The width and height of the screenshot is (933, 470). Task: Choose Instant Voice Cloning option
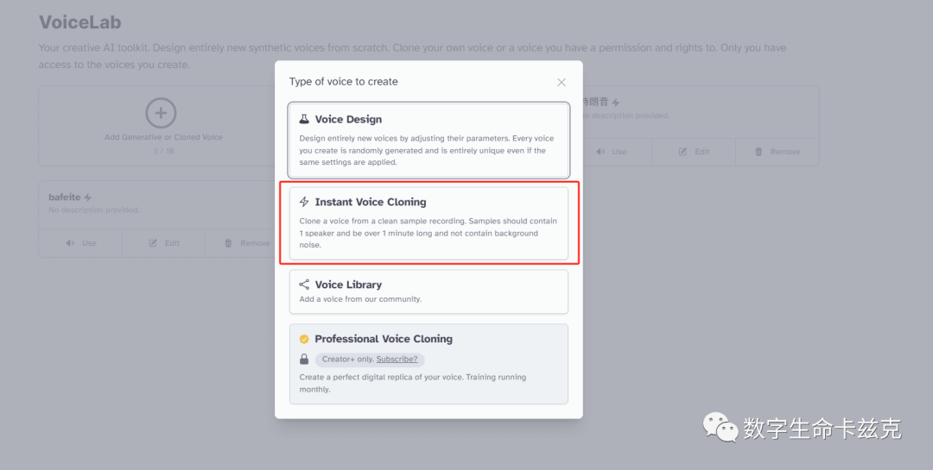pos(428,223)
